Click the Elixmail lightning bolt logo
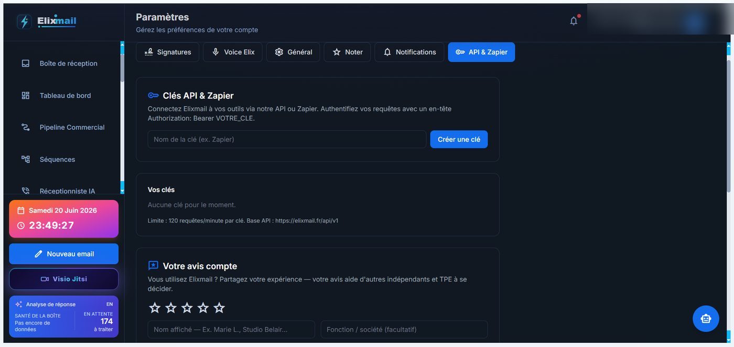 pyautogui.click(x=24, y=21)
